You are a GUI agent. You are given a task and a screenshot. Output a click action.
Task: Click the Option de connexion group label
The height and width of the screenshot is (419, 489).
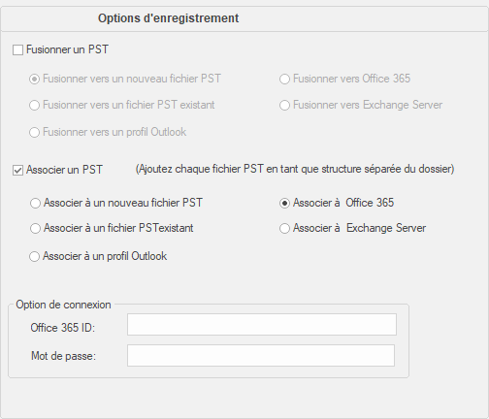pyautogui.click(x=63, y=305)
